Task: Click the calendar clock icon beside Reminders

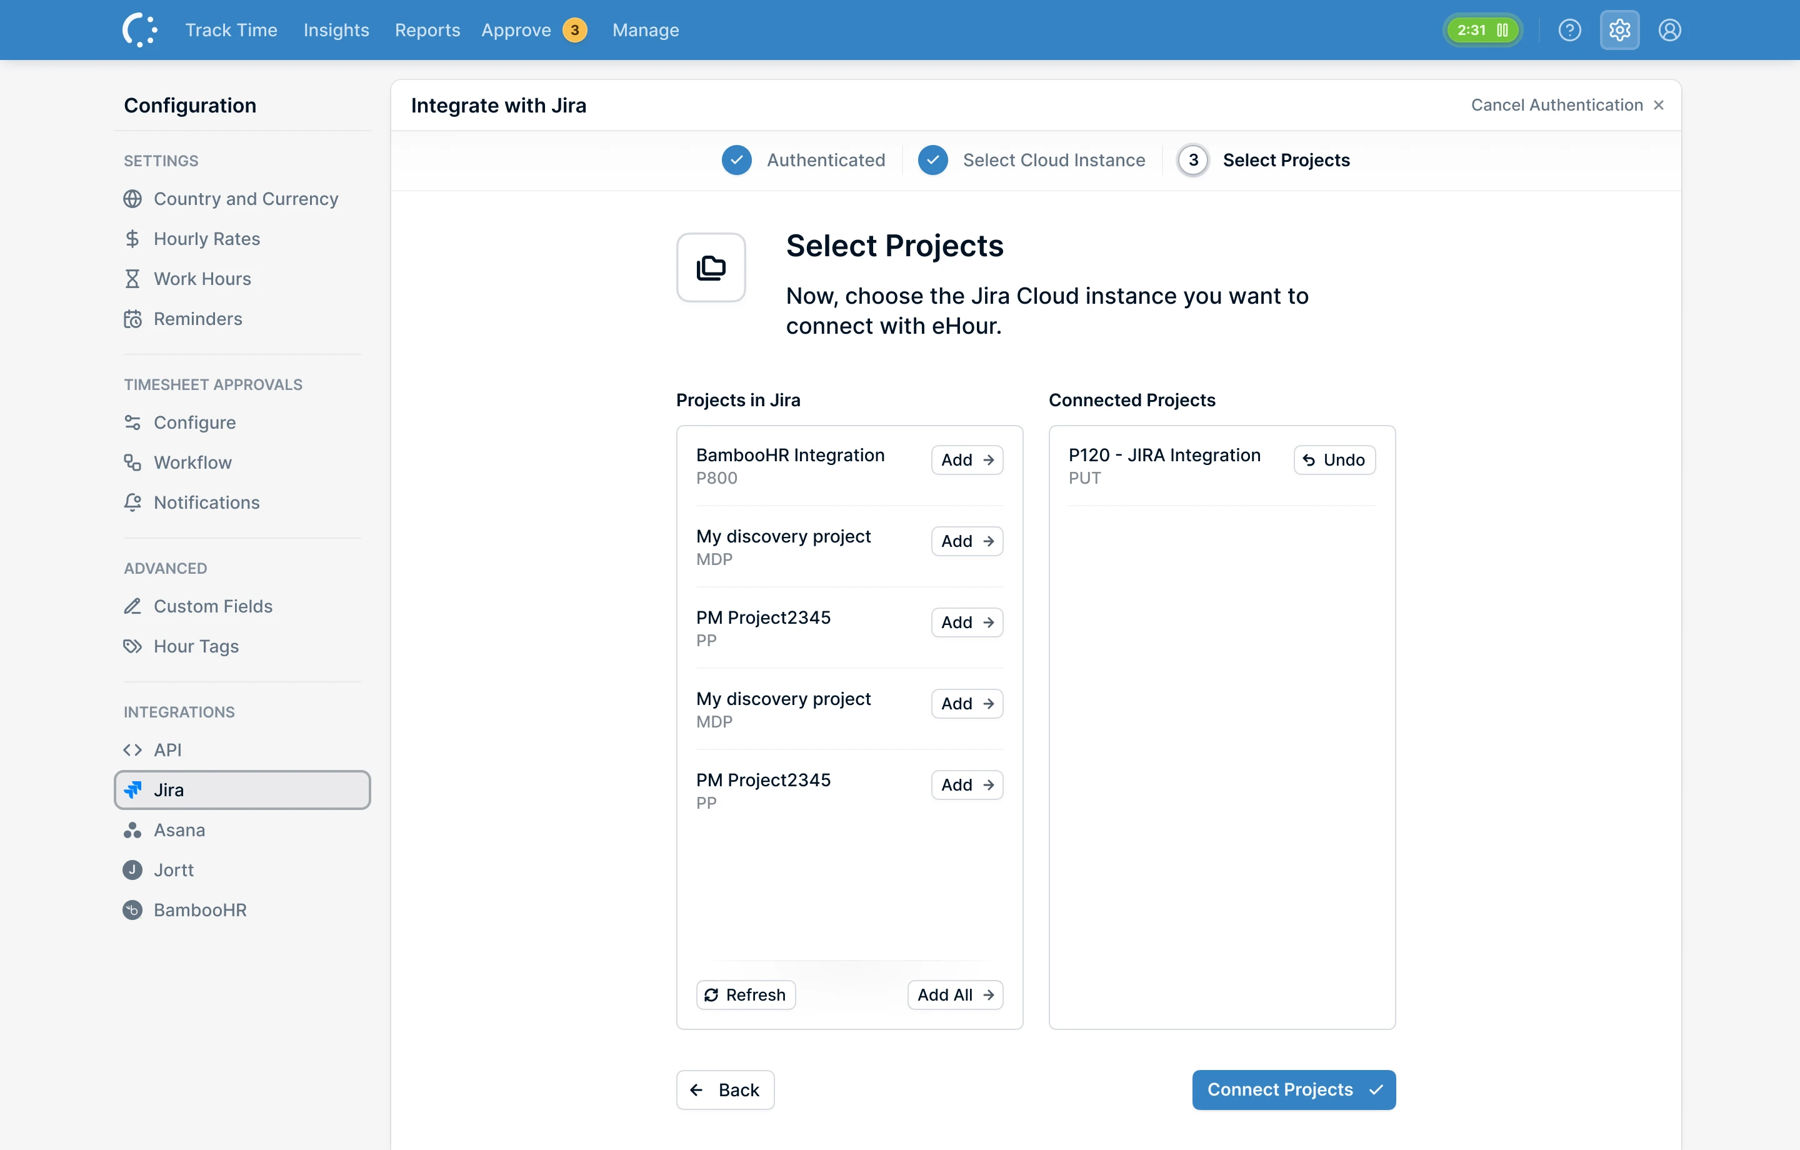Action: pyautogui.click(x=132, y=319)
